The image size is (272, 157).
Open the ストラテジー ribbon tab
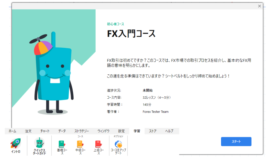(82, 131)
